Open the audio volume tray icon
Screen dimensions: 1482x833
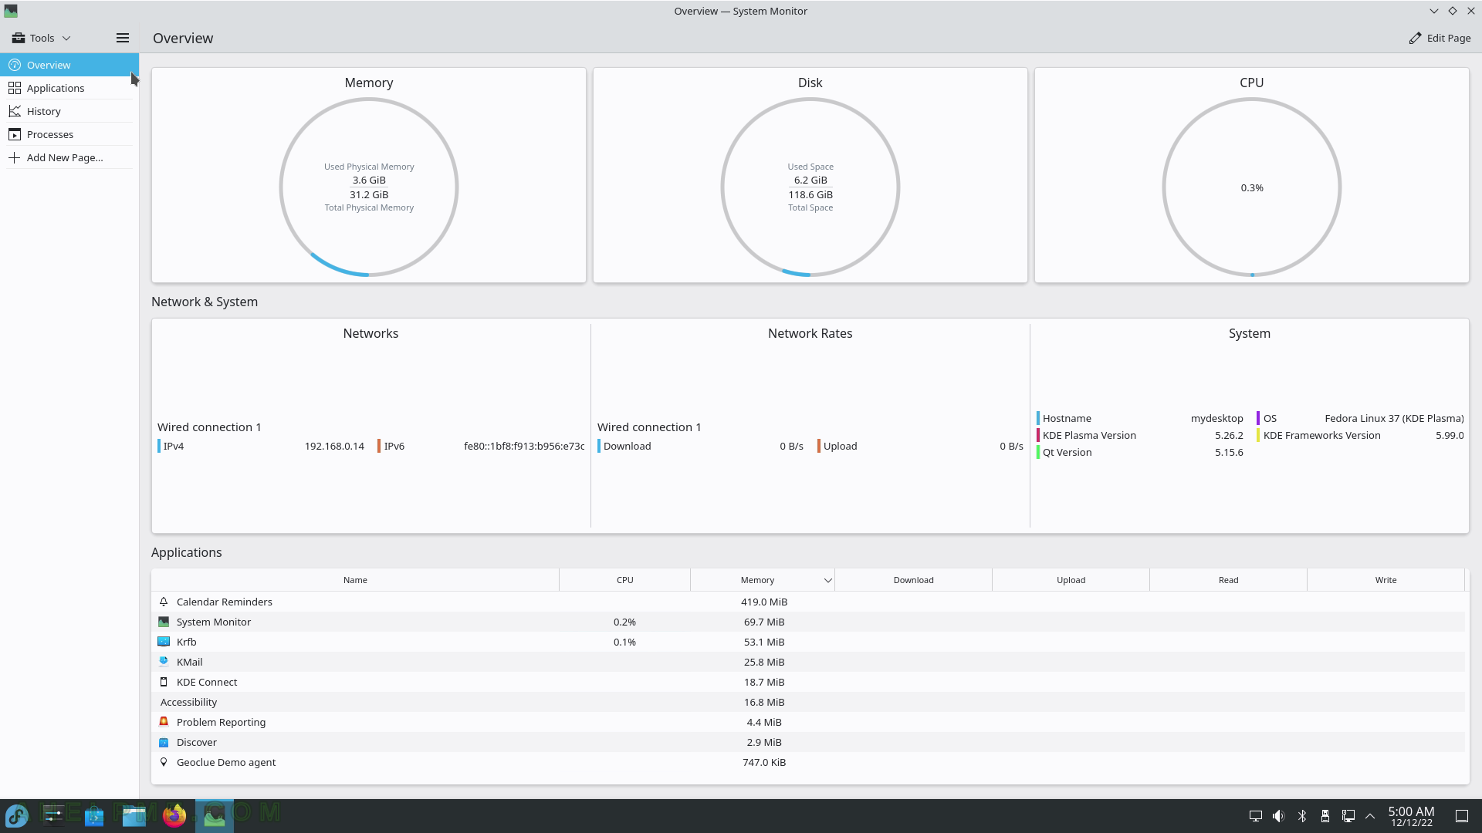tap(1279, 816)
